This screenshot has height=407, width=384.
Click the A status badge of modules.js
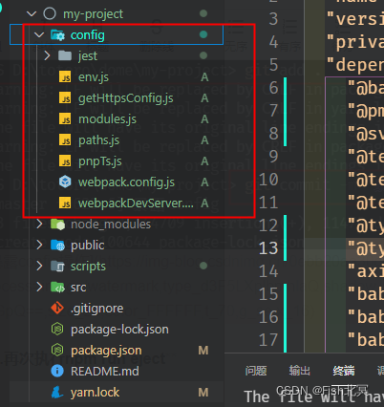(204, 119)
